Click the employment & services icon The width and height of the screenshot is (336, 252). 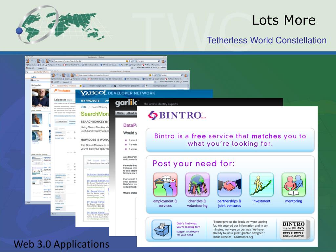click(165, 184)
